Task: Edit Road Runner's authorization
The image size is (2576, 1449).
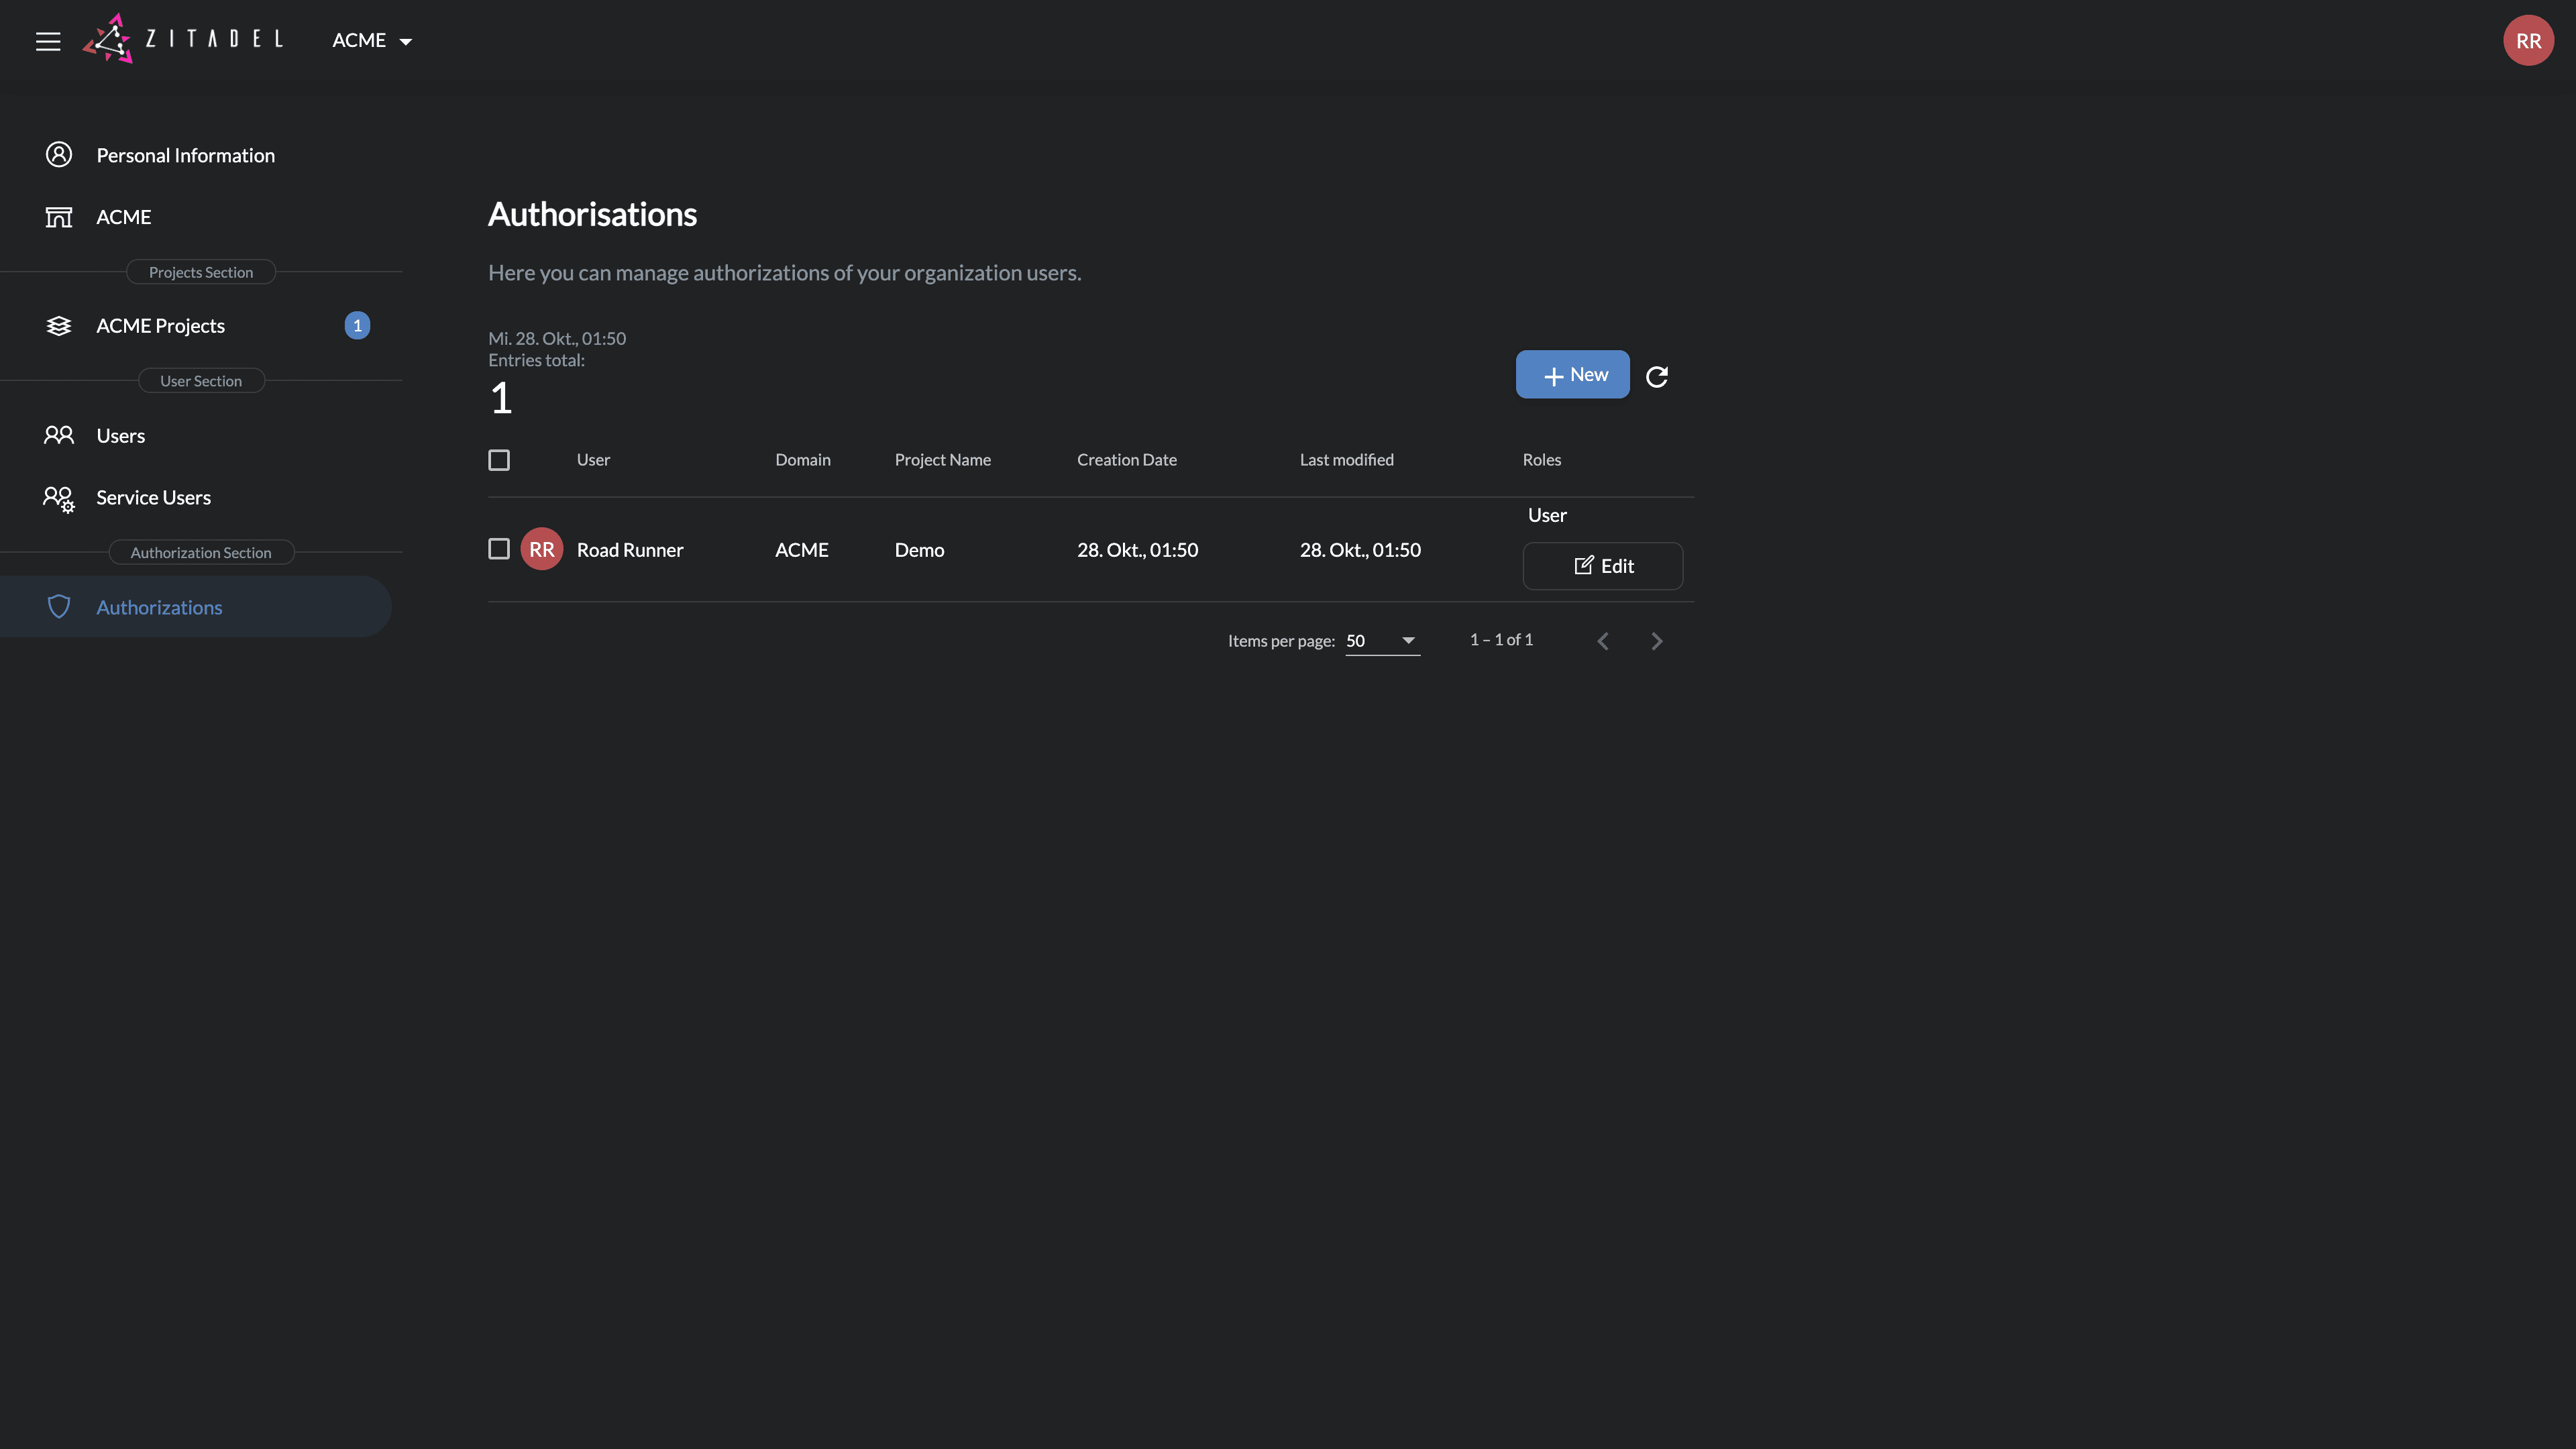Action: pyautogui.click(x=1602, y=566)
